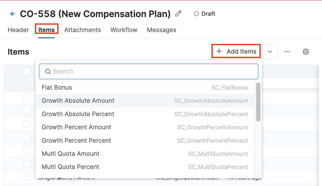The height and width of the screenshot is (186, 322).
Task: Focus the Search input field
Action: click(152, 71)
